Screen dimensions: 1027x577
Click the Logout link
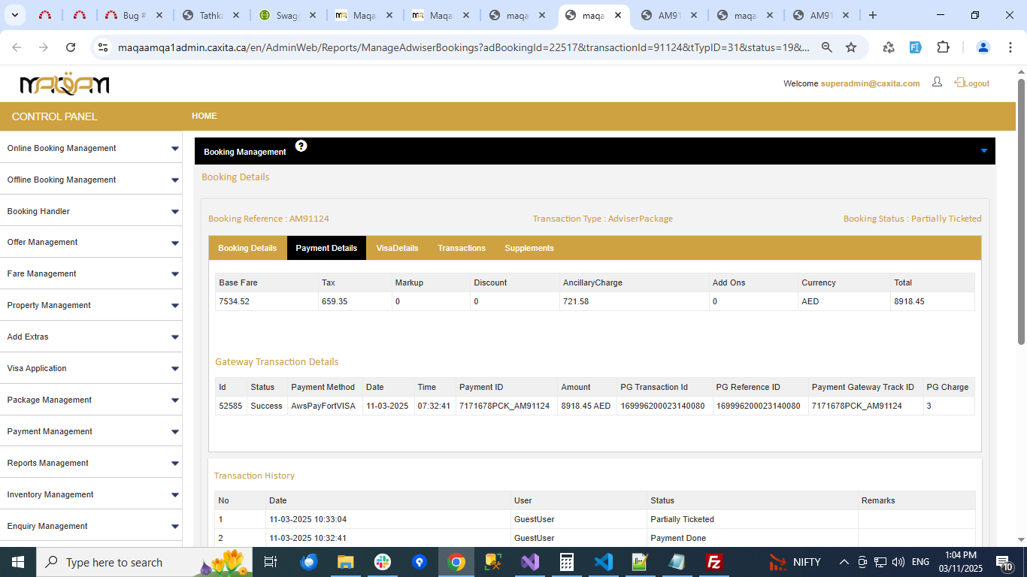tap(976, 83)
